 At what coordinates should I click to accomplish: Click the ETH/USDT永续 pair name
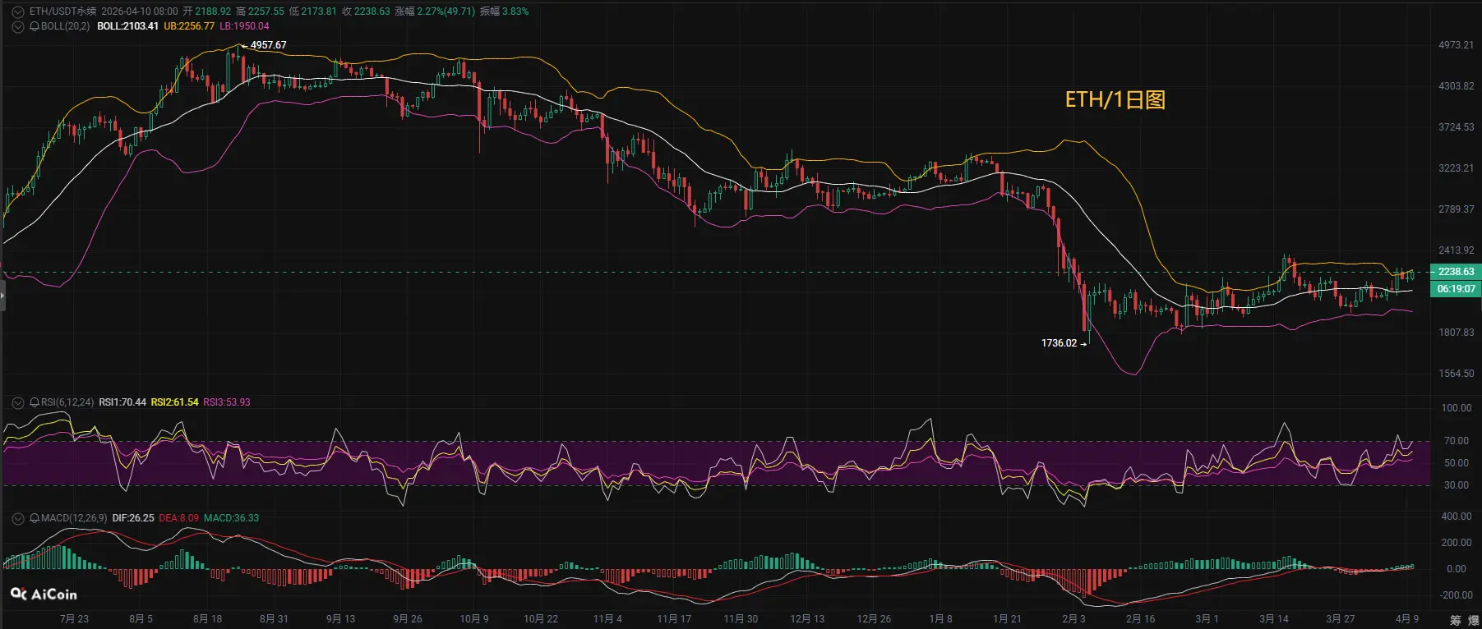point(62,11)
